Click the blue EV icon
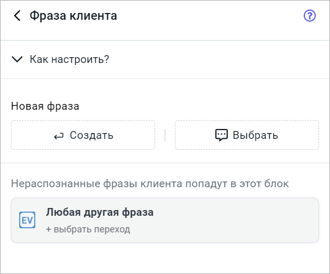 pos(27,220)
